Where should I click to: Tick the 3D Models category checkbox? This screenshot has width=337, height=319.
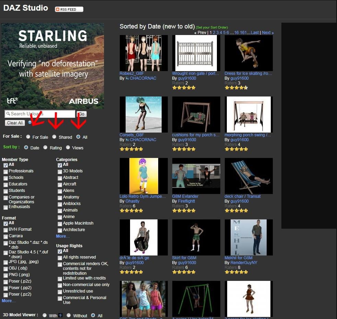click(x=60, y=172)
